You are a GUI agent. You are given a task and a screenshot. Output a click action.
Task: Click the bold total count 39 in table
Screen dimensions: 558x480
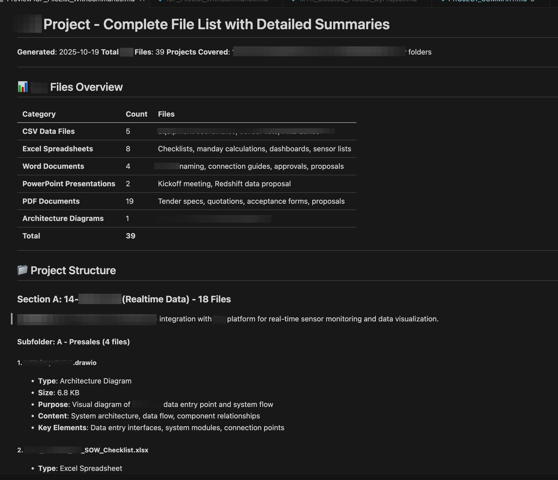[130, 236]
